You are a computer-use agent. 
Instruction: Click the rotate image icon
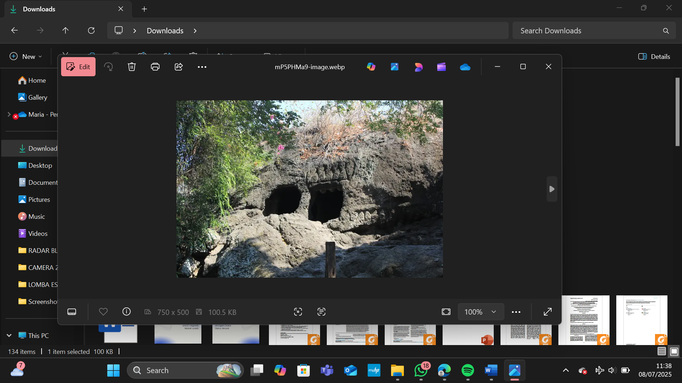coord(108,67)
